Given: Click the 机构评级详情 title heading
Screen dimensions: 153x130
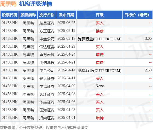Looking at the screenshot, I should coord(36,4).
